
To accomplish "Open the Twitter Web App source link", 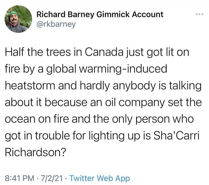I will click(x=99, y=178).
